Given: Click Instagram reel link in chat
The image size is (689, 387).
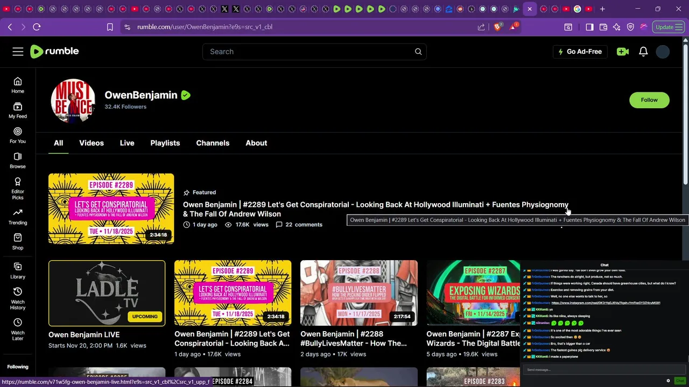Looking at the screenshot, I should point(606,303).
